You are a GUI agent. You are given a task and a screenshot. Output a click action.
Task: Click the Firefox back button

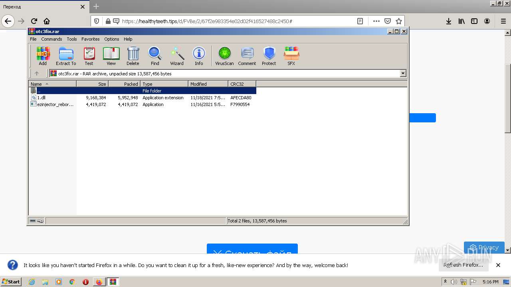(8, 21)
